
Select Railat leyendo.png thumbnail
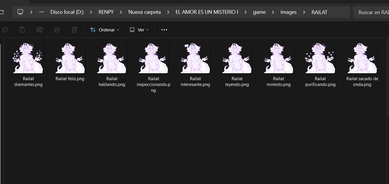[x=237, y=58]
